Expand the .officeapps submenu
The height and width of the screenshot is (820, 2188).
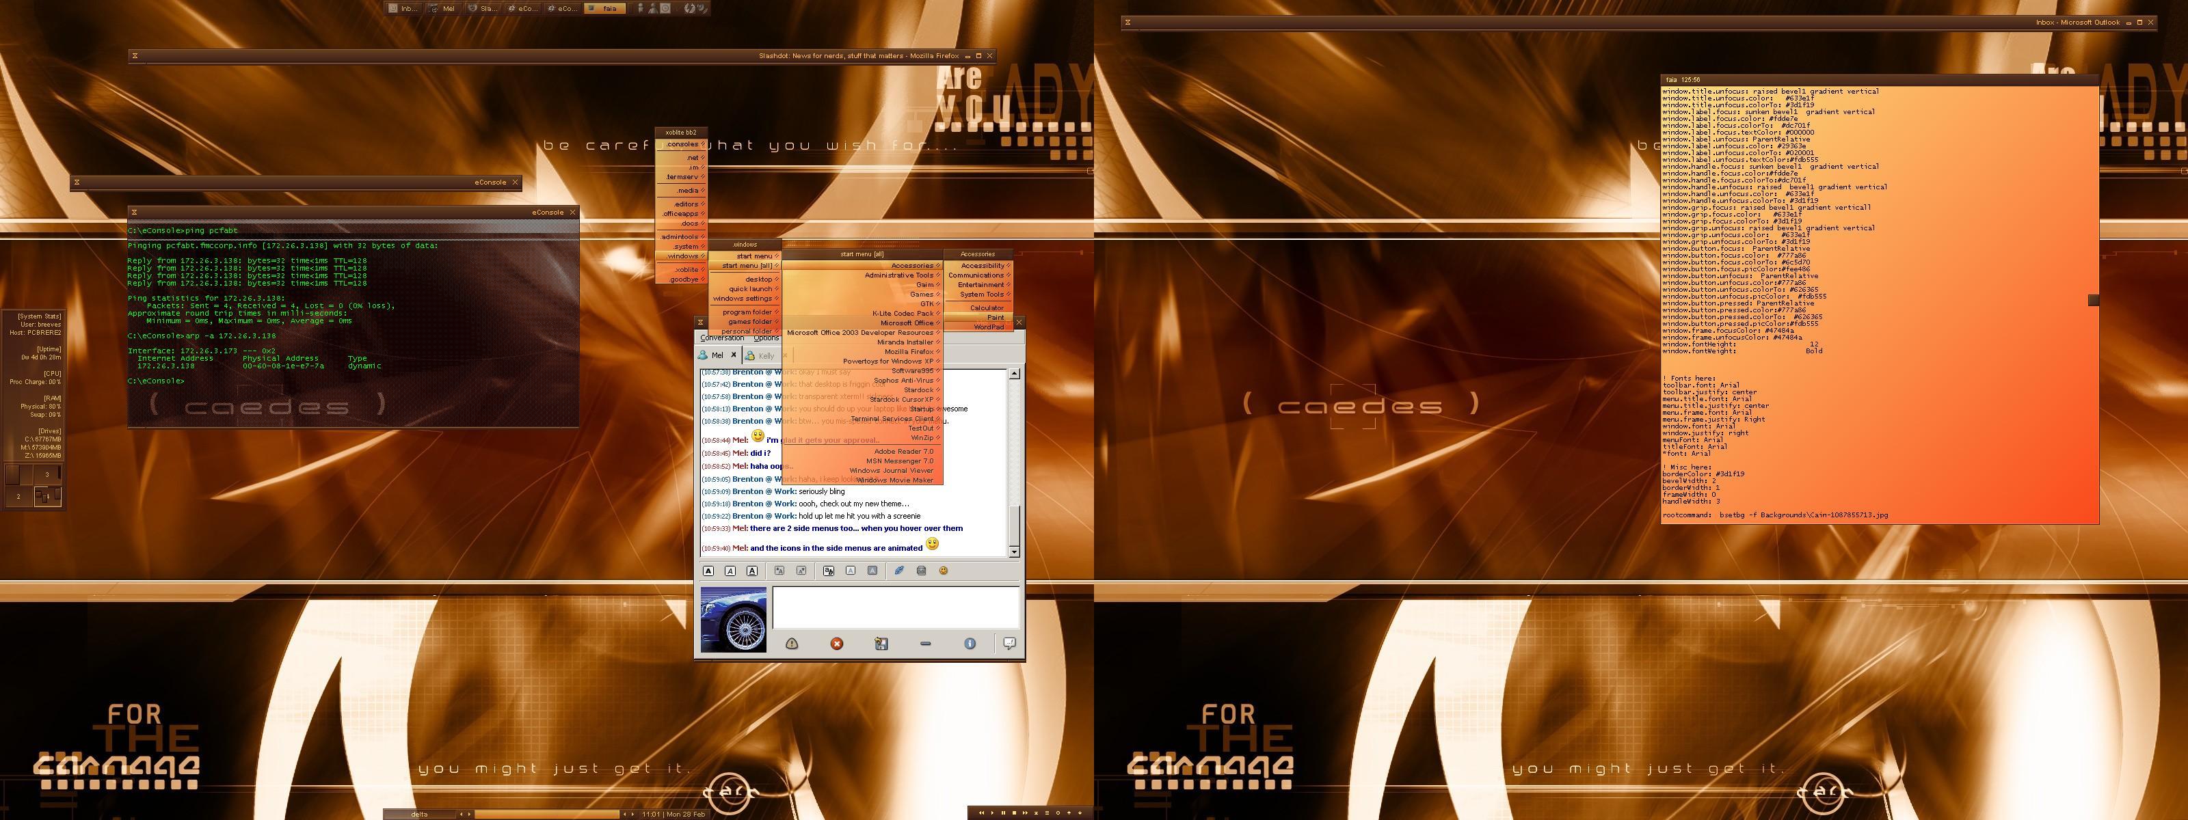pyautogui.click(x=681, y=214)
